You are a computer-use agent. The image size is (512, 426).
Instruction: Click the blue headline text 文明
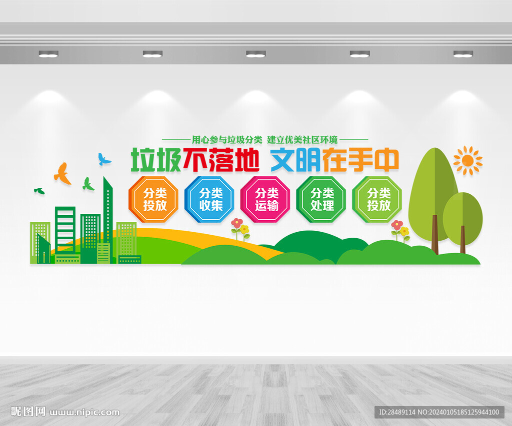click(295, 160)
